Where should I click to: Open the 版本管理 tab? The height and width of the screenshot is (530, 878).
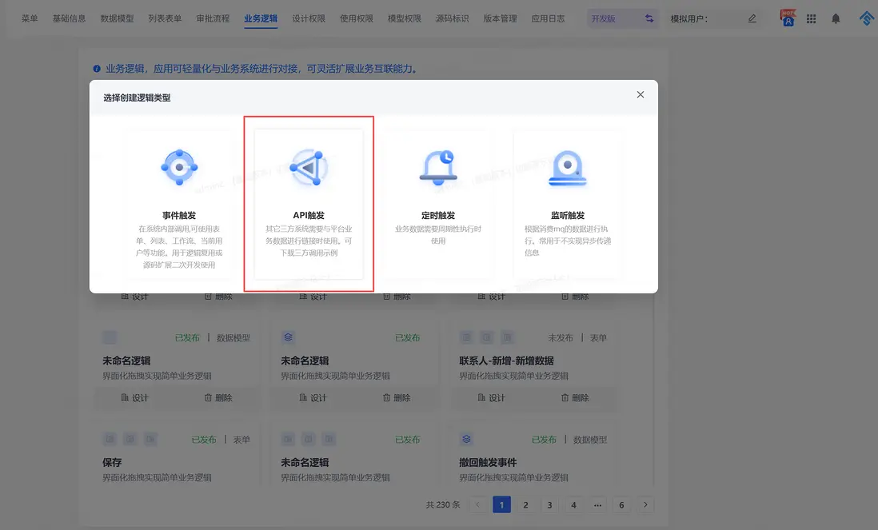point(500,18)
